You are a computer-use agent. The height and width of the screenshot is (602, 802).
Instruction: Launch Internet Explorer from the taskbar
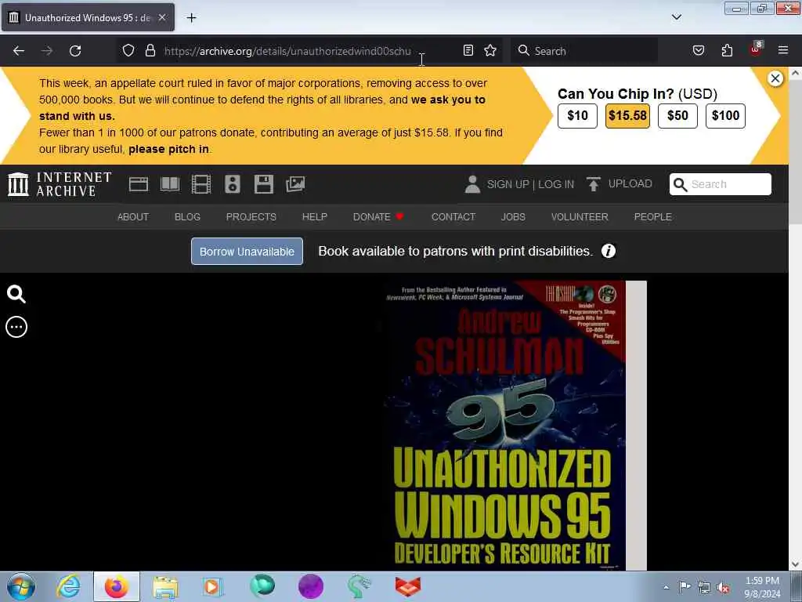(x=69, y=586)
